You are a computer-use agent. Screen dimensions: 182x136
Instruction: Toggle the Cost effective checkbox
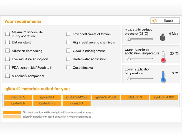point(68,67)
